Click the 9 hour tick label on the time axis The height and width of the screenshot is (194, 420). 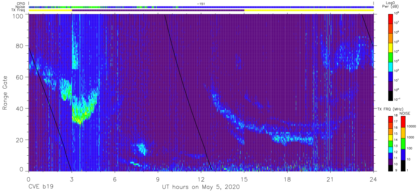[158, 179]
